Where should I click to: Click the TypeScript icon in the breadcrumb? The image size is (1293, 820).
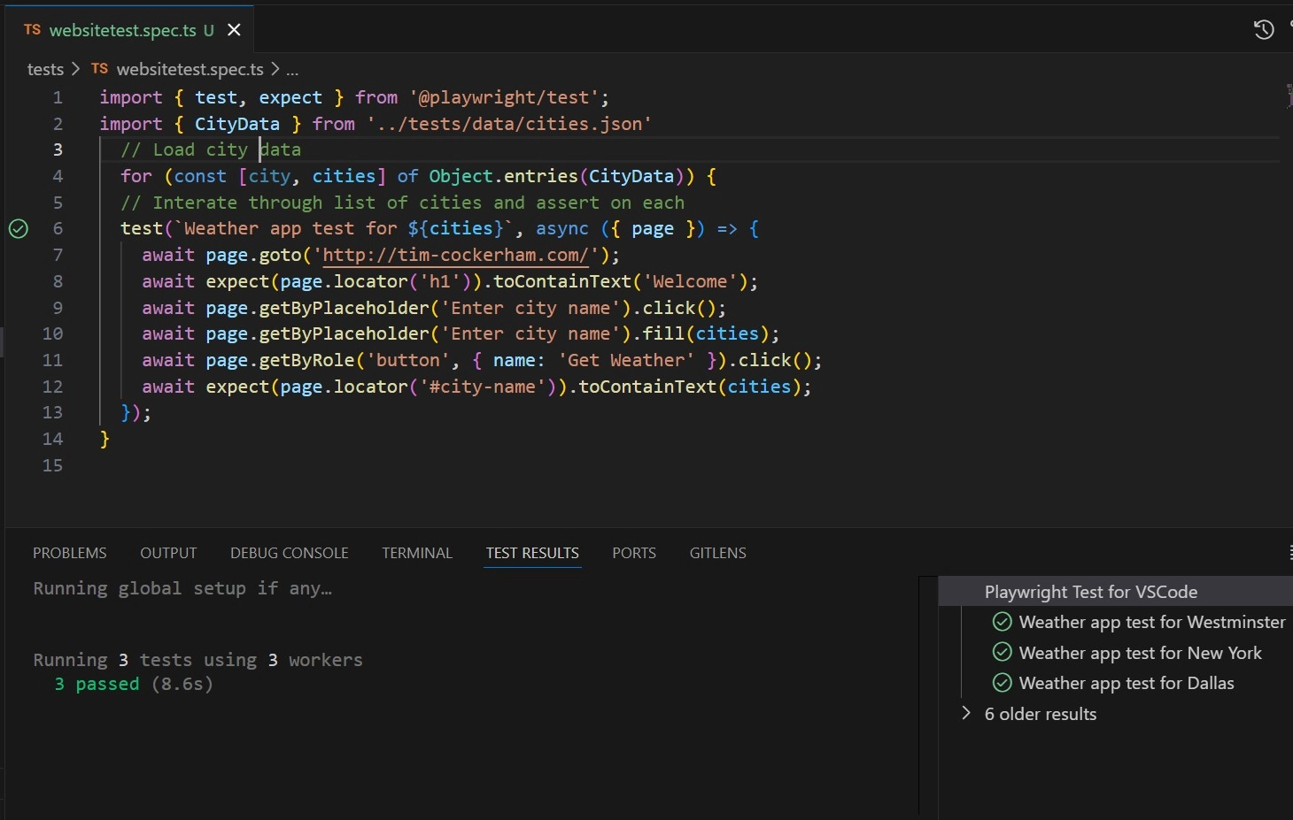click(99, 69)
